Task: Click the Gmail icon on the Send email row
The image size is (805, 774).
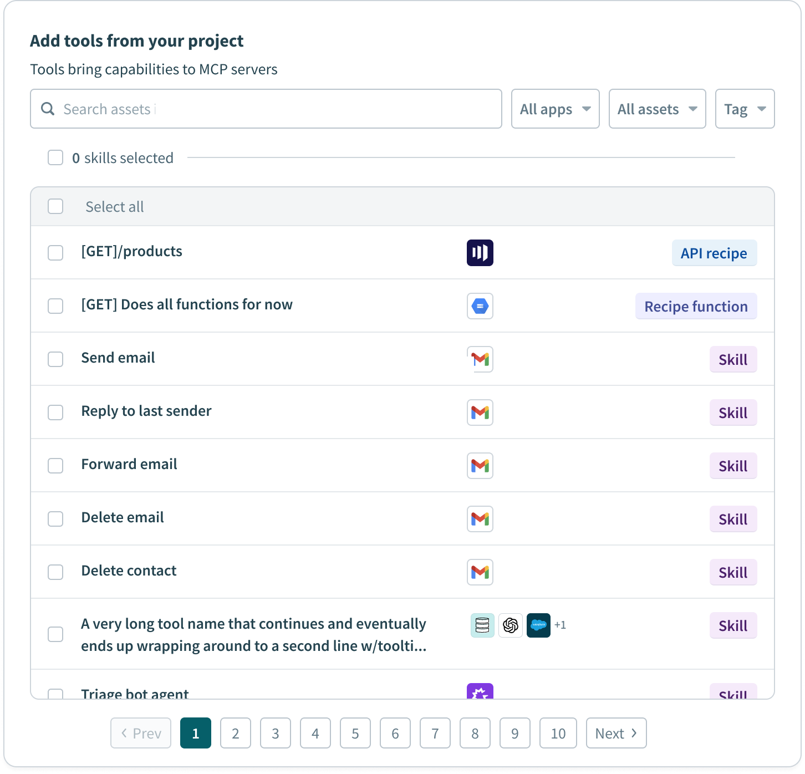Action: (480, 359)
